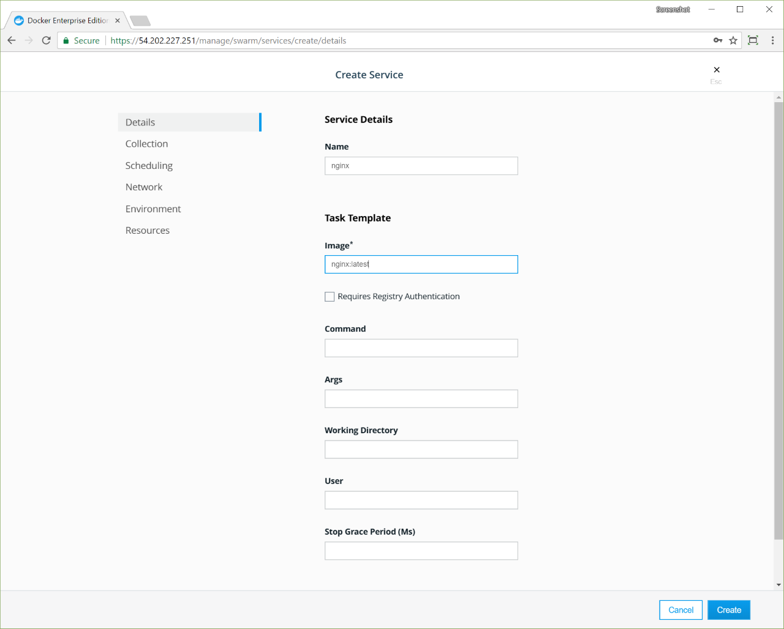Go to the Network section
The image size is (784, 629).
144,187
